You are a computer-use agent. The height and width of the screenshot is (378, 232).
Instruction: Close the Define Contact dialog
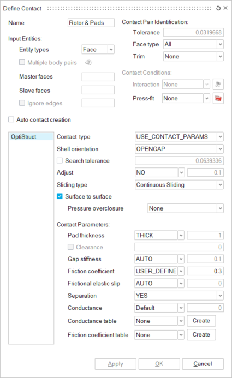[225, 8]
